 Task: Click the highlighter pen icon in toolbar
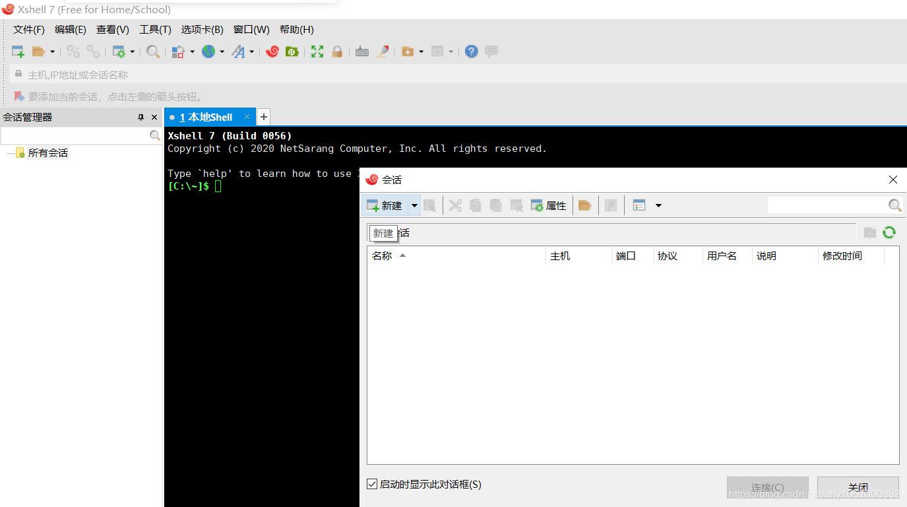383,51
